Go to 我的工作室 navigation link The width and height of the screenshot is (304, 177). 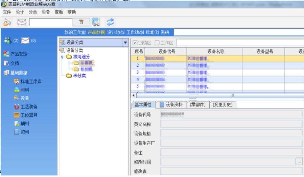tap(75, 32)
